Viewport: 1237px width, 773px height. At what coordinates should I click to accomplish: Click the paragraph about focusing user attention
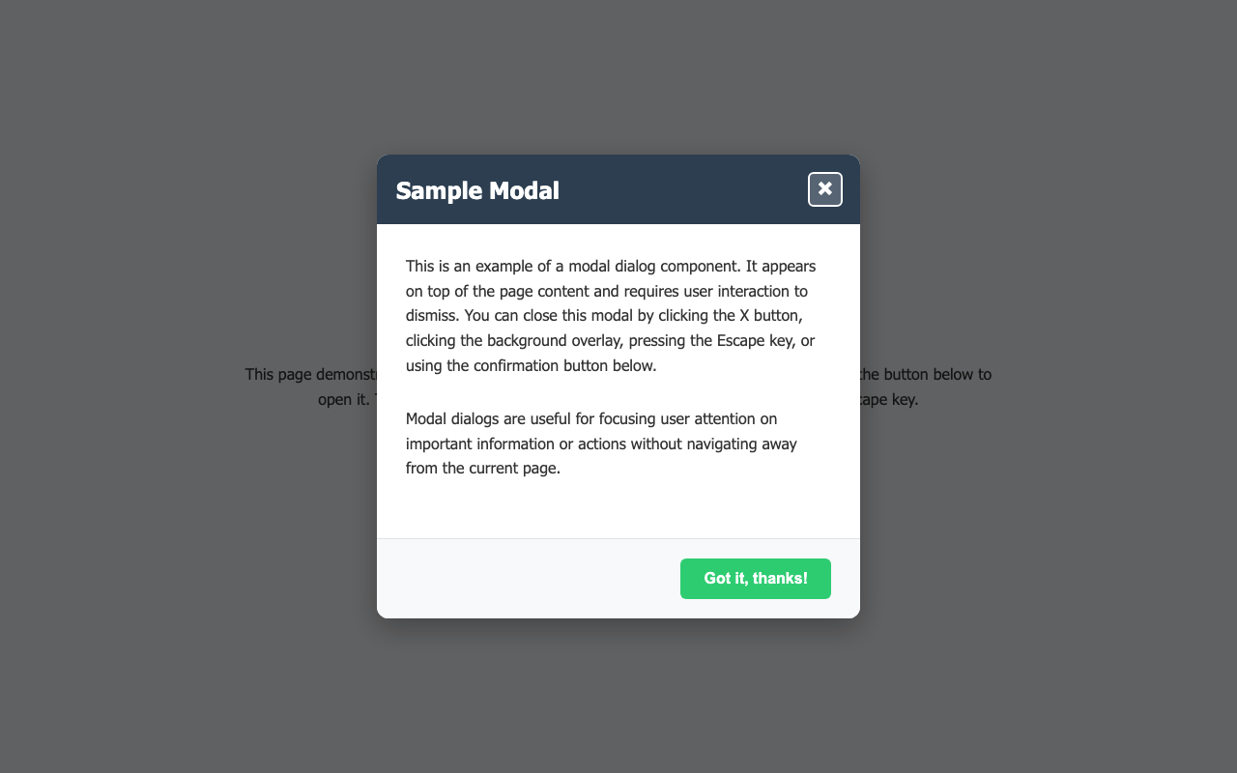[602, 444]
